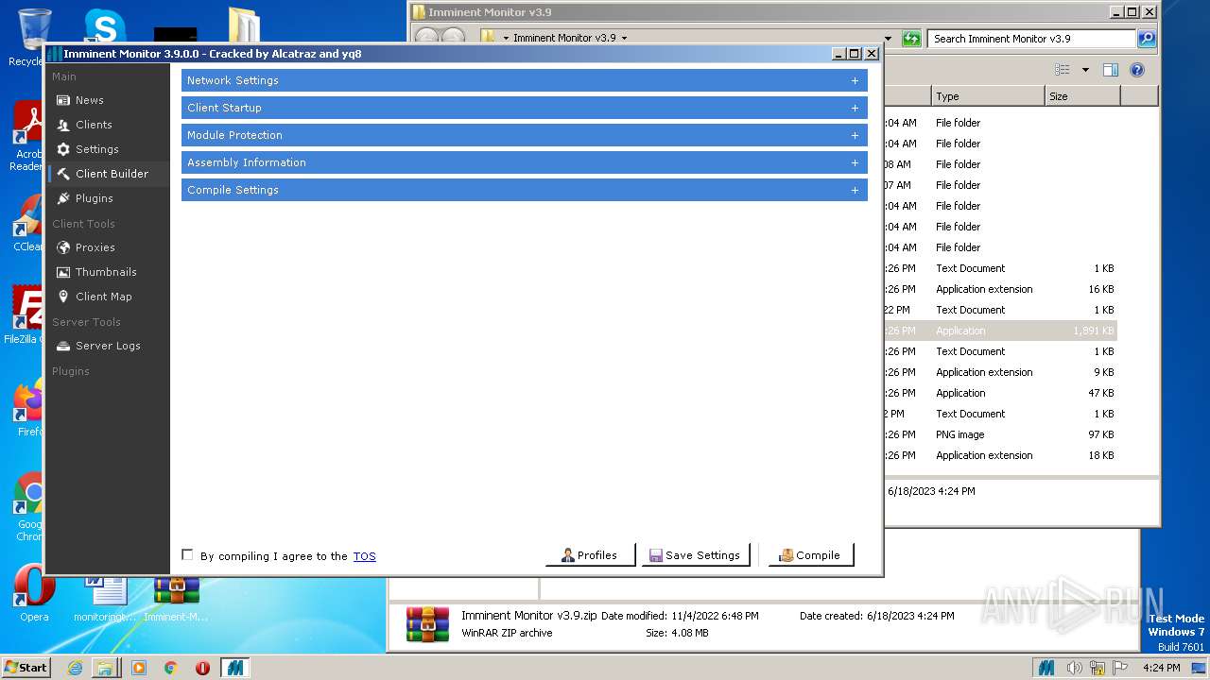Click the Imminent Monitor taskbar button

pyautogui.click(x=234, y=668)
